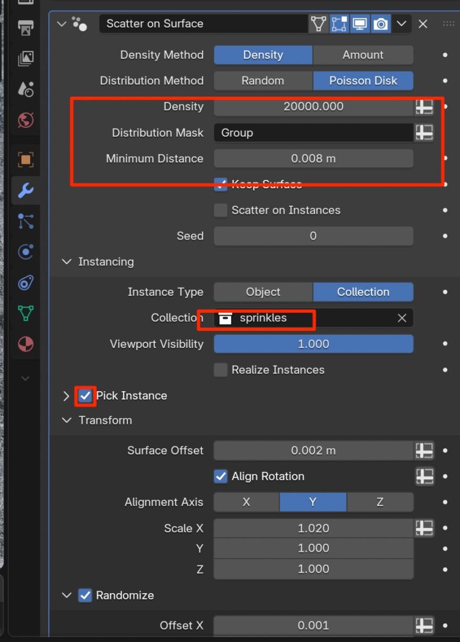The image size is (460, 642).
Task: Open the Output properties tab
Action: [x=26, y=28]
